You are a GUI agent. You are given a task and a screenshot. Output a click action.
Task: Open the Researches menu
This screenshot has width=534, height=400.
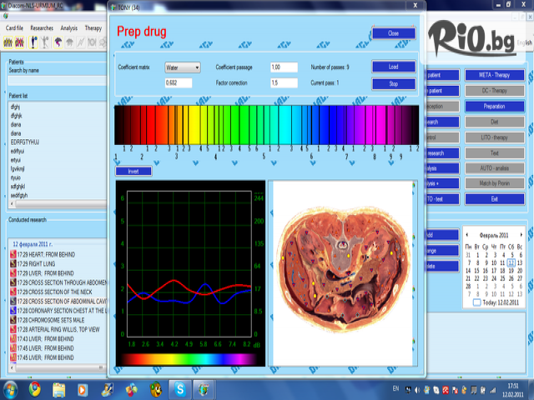(42, 27)
